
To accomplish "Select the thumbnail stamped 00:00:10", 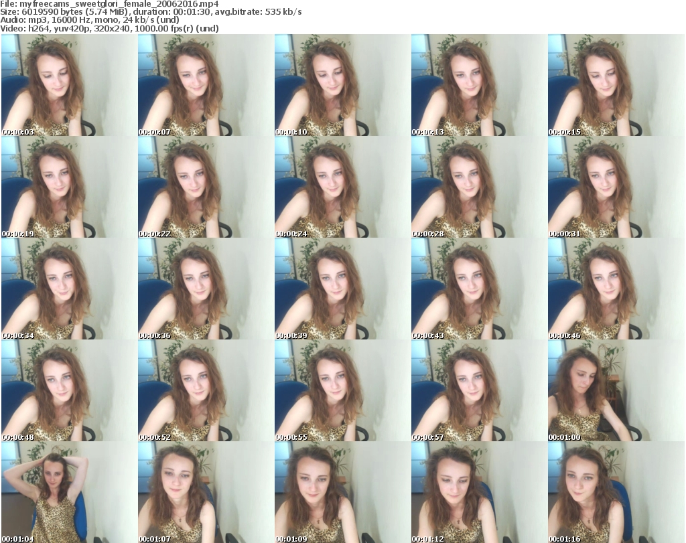I will 342,85.
